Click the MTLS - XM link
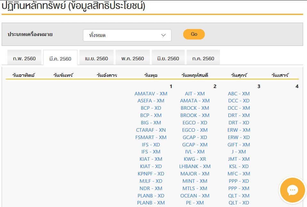The image size is (307, 207). (195, 188)
